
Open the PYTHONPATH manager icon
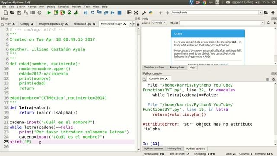(x=151, y=13)
